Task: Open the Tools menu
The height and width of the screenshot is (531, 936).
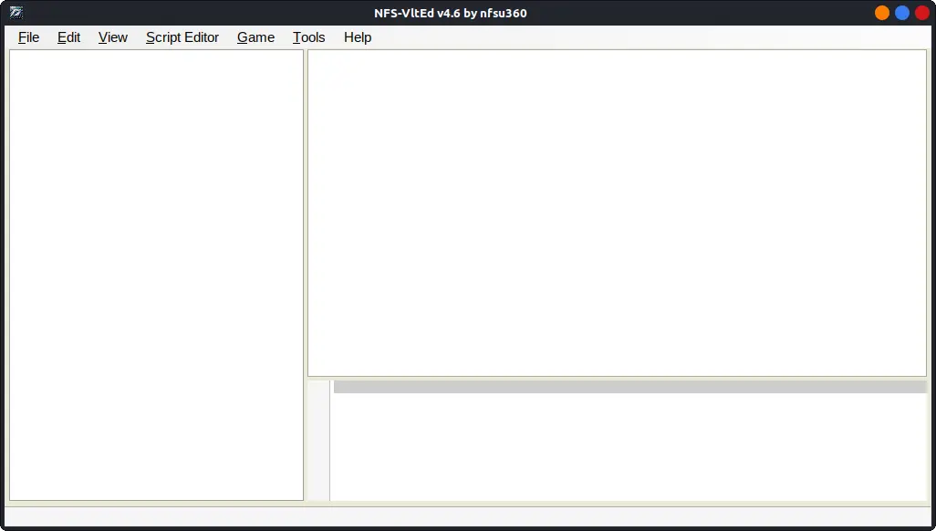Action: (x=308, y=37)
